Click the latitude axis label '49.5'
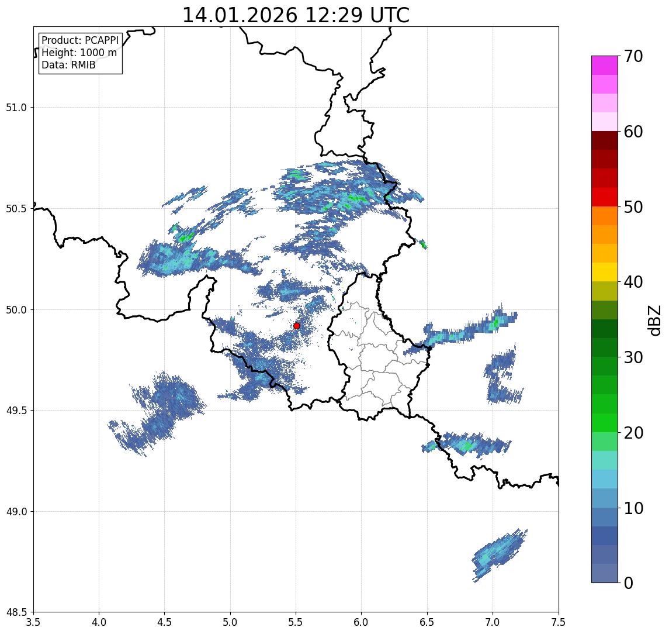The width and height of the screenshot is (669, 634). [16, 411]
